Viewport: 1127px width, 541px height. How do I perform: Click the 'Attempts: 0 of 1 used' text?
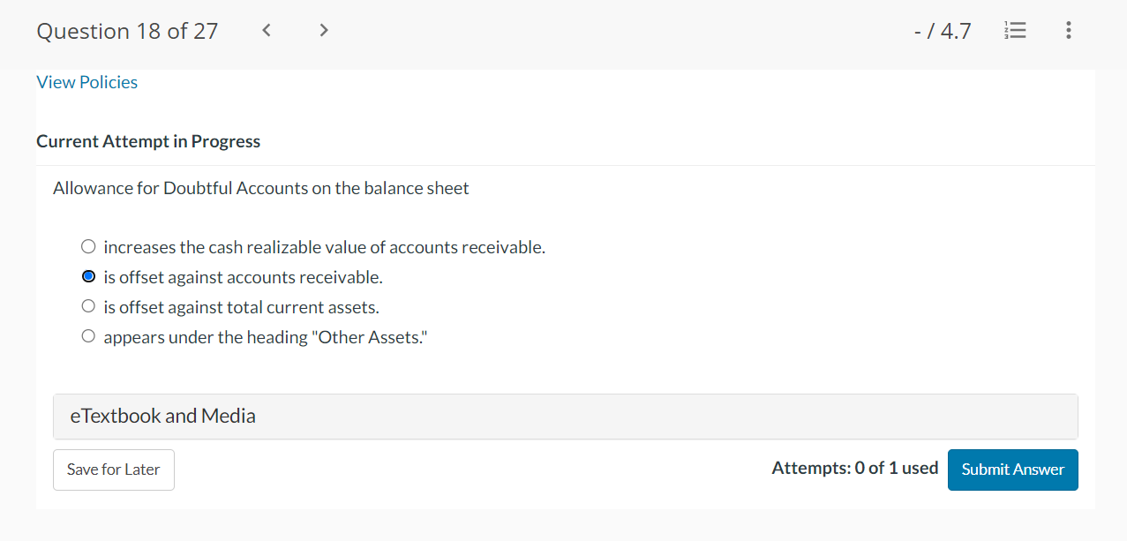point(855,468)
